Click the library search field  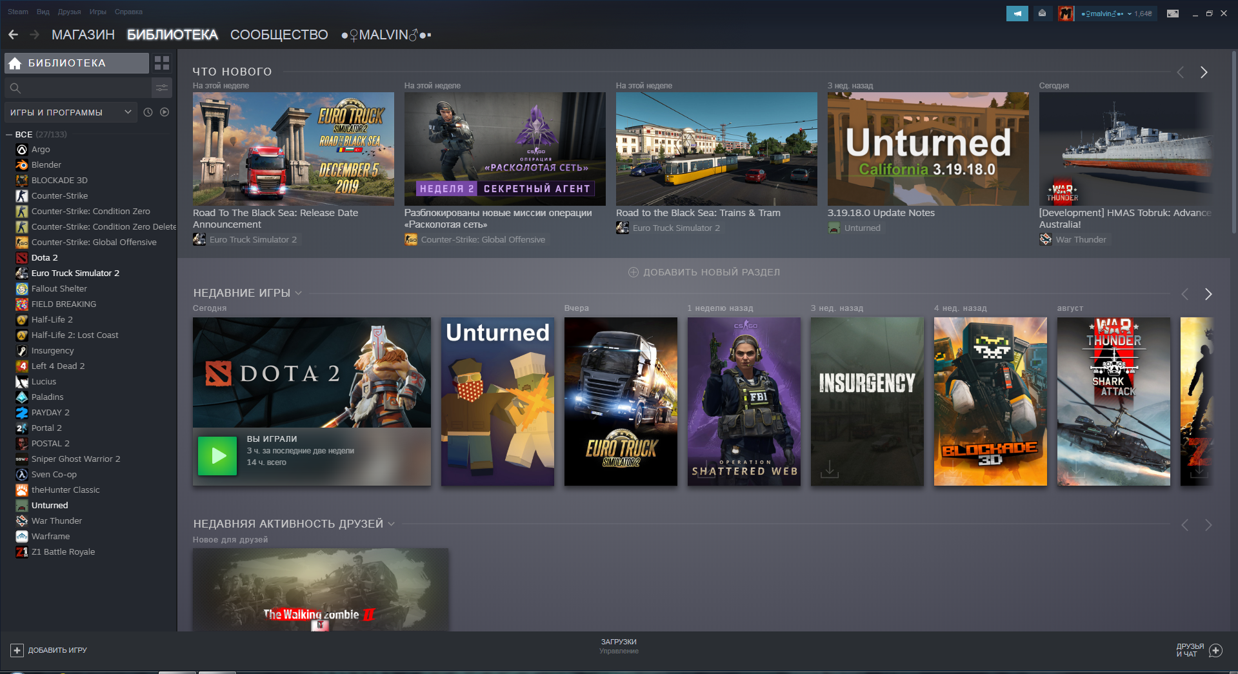click(x=78, y=88)
